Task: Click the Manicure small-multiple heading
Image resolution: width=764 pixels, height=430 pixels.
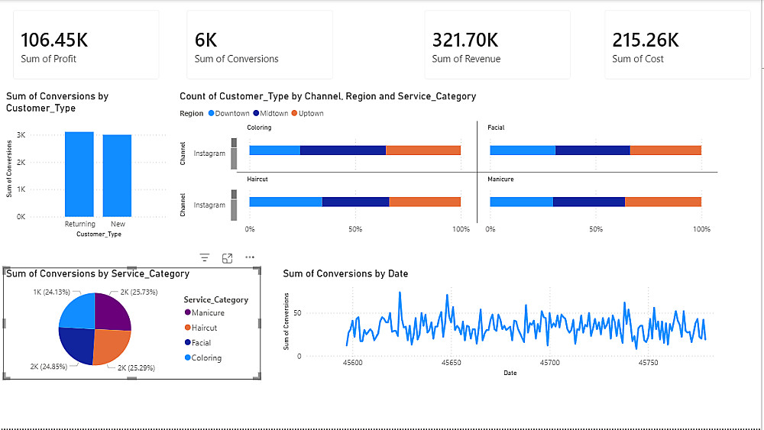Action: coord(500,179)
